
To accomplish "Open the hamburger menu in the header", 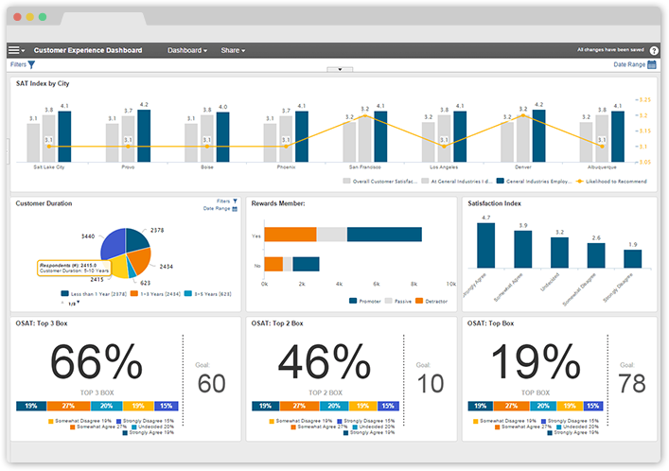I will click(x=16, y=50).
